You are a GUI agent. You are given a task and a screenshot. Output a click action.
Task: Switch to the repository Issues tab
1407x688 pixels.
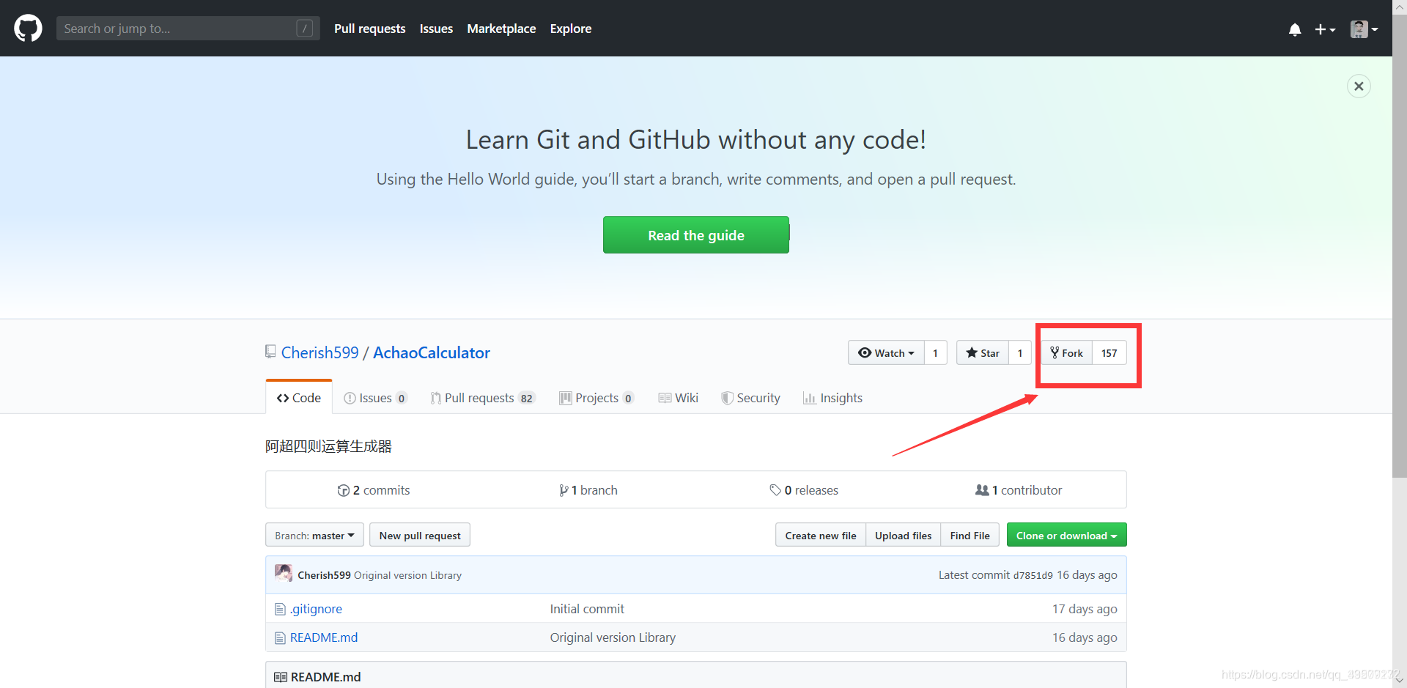(375, 397)
